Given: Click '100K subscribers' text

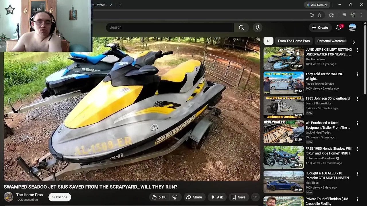Looking at the screenshot, I should pyautogui.click(x=27, y=200).
